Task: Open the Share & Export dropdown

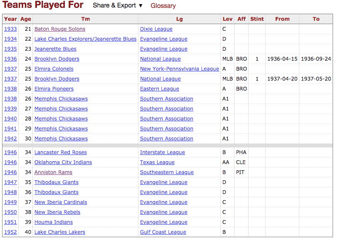Action: pyautogui.click(x=118, y=6)
